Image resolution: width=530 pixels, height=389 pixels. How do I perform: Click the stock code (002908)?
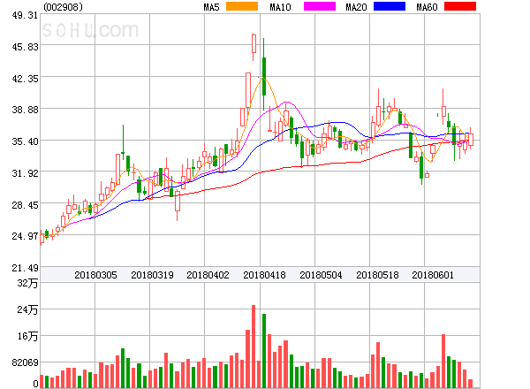[63, 7]
